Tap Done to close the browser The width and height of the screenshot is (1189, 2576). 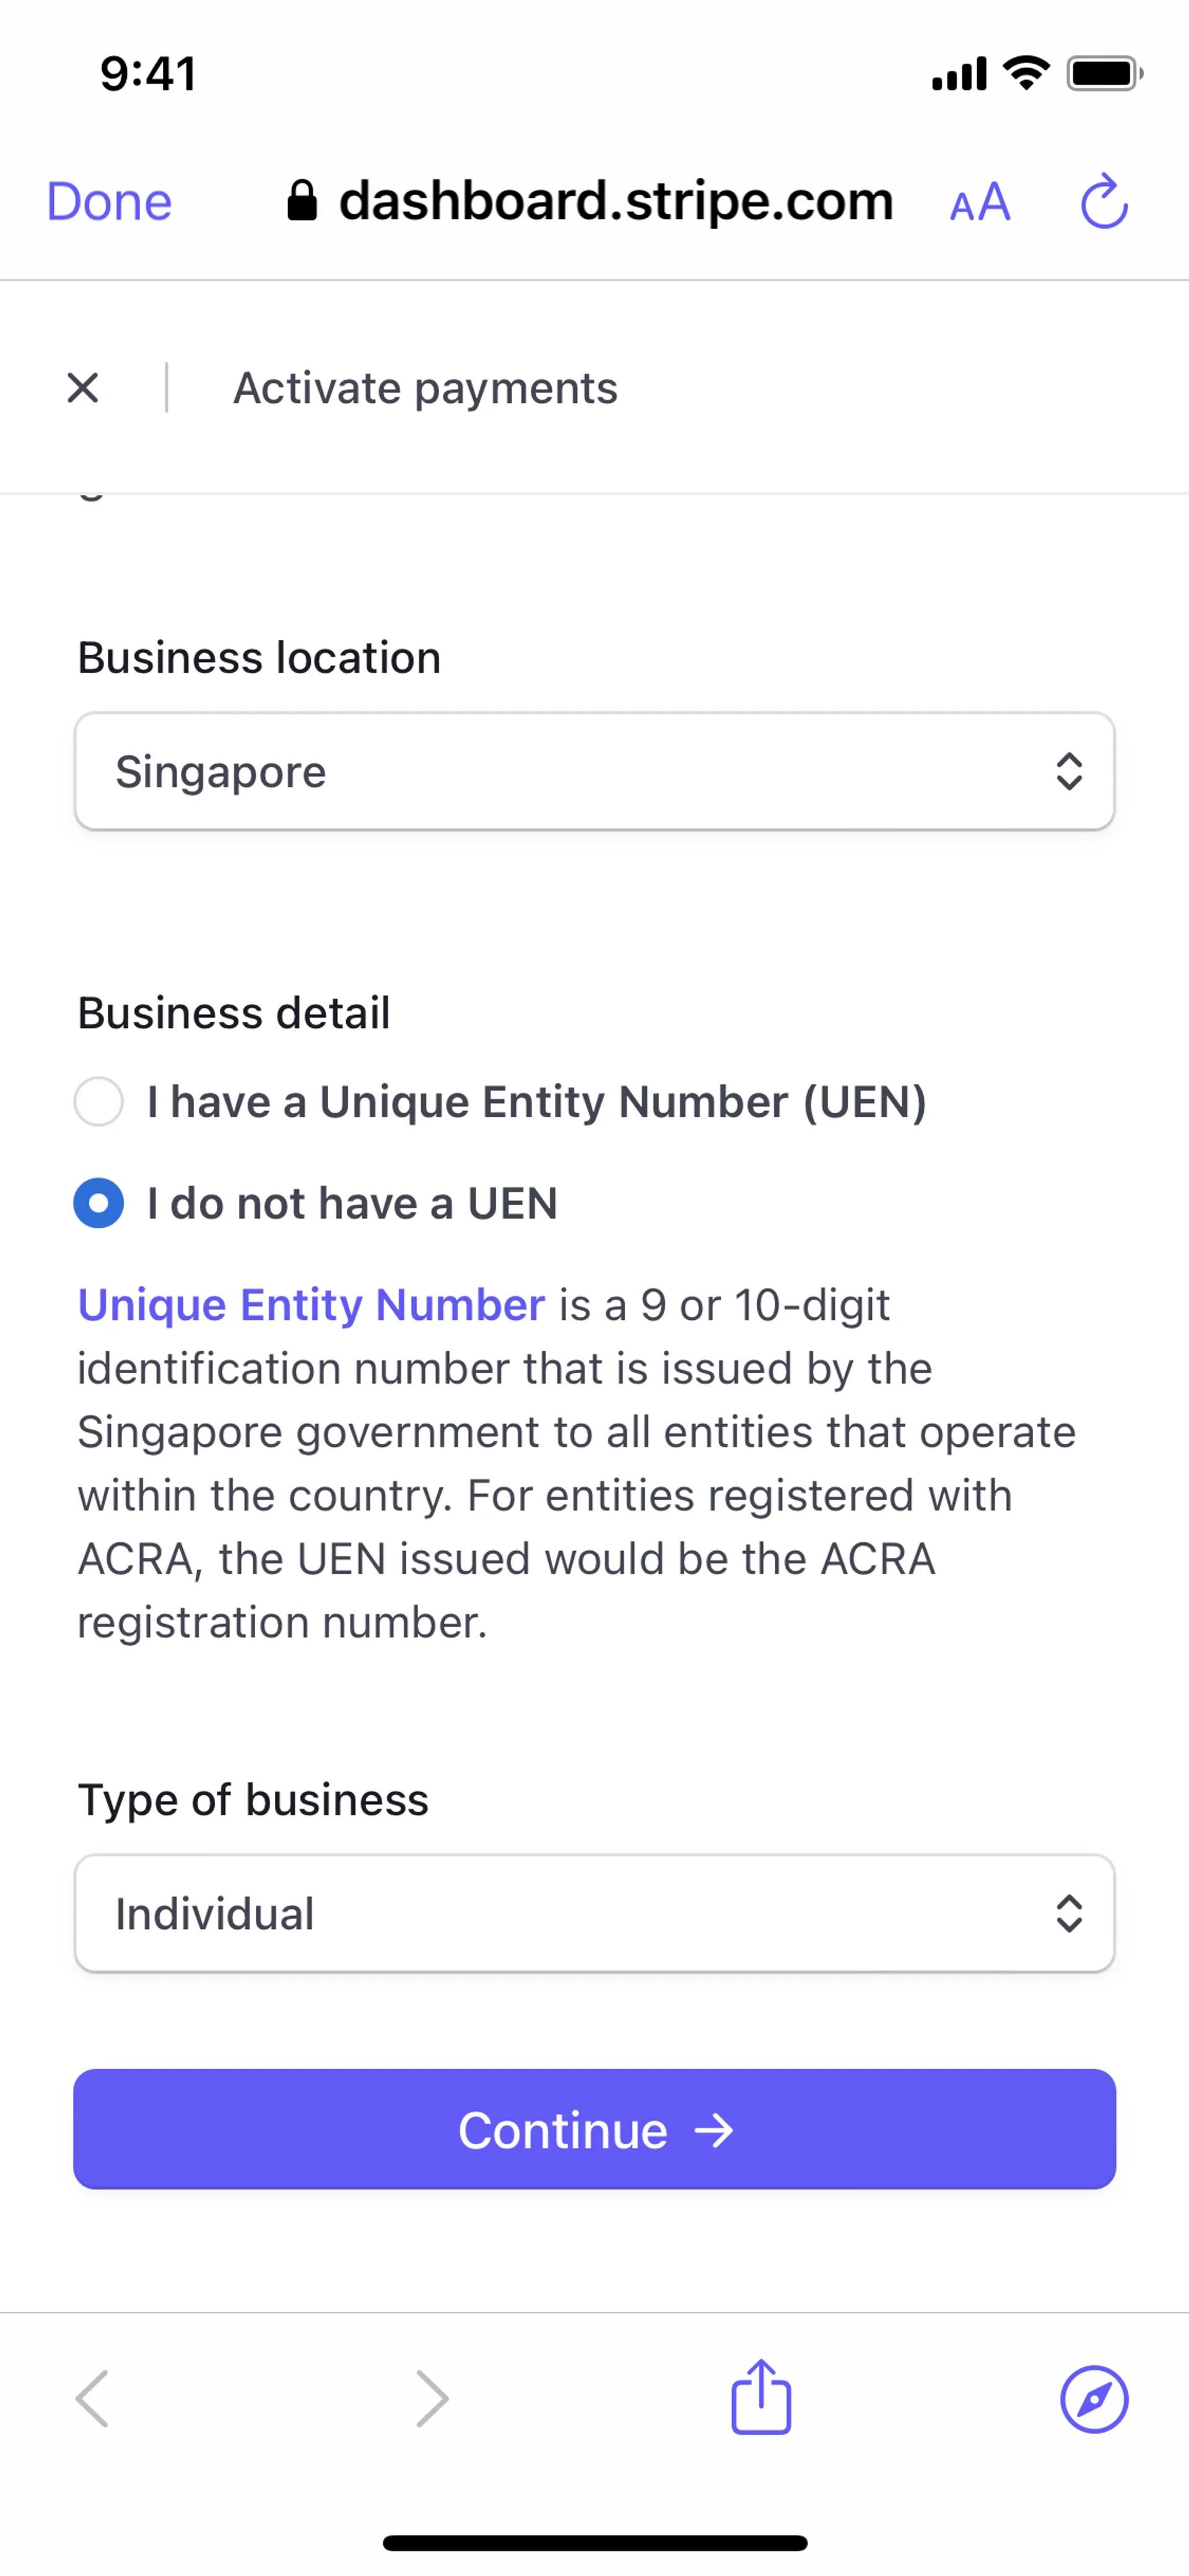(x=109, y=202)
